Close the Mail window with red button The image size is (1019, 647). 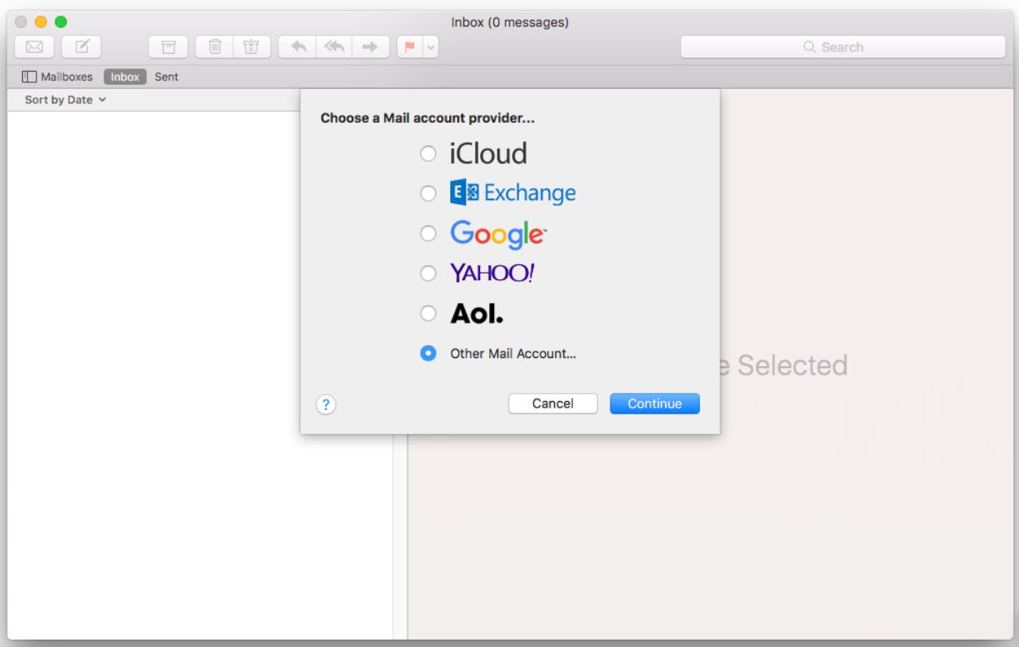click(x=22, y=20)
